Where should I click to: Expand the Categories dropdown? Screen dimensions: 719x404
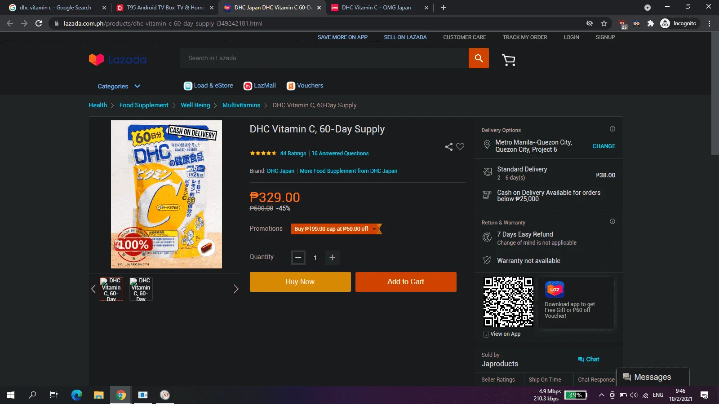(119, 86)
